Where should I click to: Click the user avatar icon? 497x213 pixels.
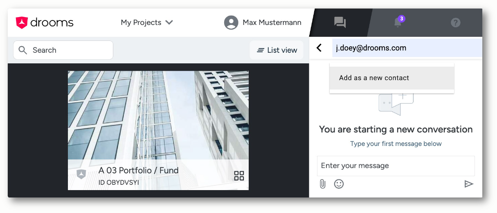tap(231, 22)
